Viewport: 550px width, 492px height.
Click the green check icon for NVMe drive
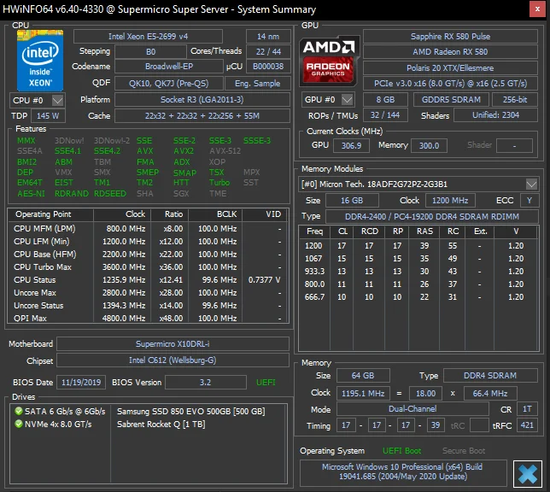coord(19,424)
